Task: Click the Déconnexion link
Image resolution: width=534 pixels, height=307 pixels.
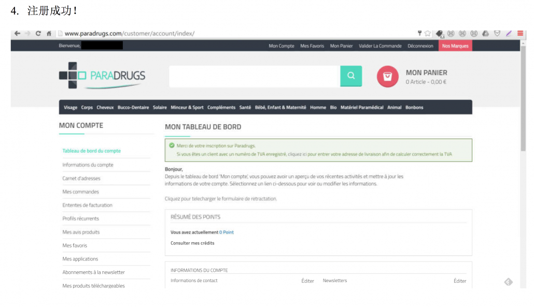Action: coord(420,46)
